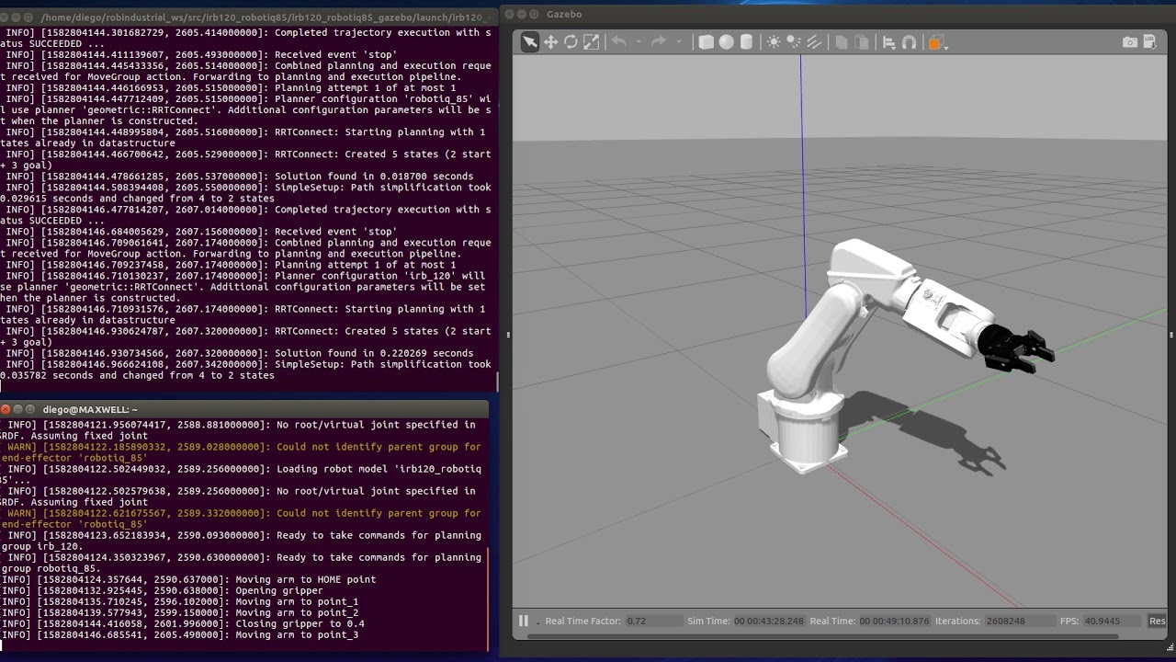Click the Real Time value field
The width and height of the screenshot is (1176, 662).
tap(895, 622)
